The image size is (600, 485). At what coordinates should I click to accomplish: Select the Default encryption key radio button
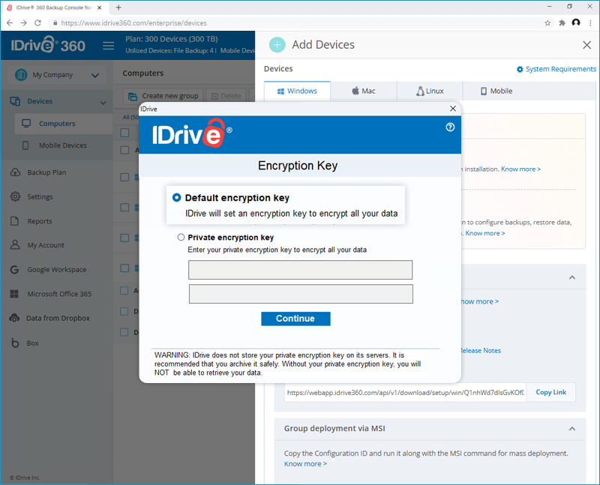(176, 197)
